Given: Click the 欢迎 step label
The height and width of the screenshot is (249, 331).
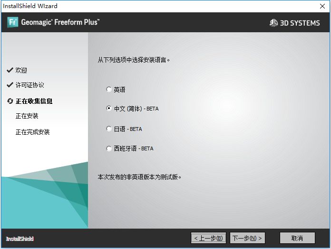Looking at the screenshot, I should pos(21,70).
